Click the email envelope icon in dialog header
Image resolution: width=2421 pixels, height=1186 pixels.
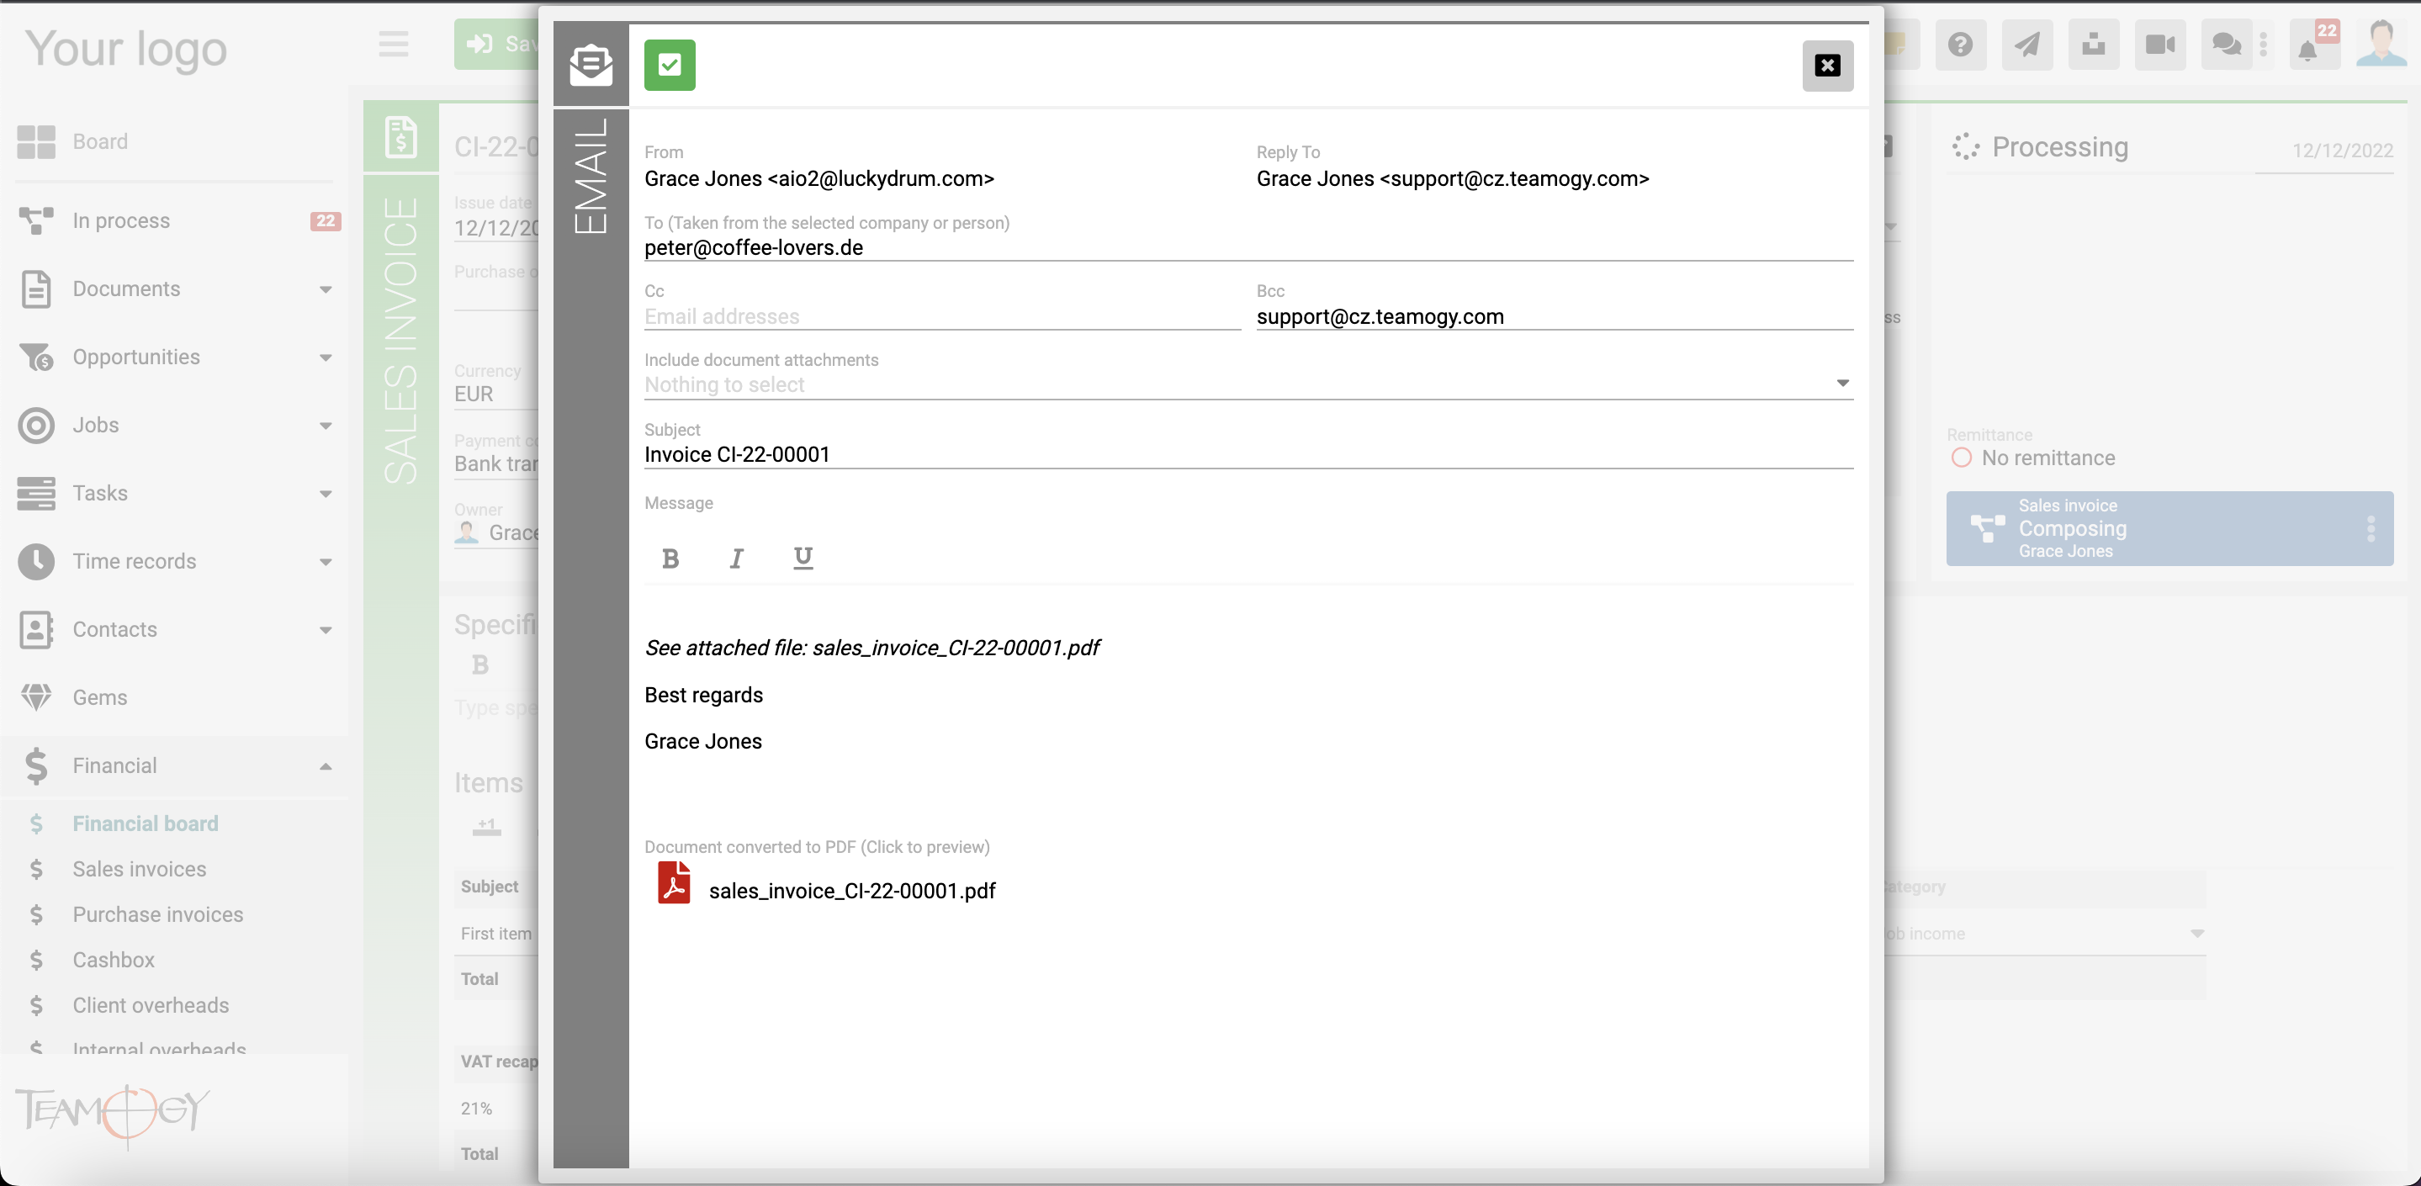pos(591,64)
